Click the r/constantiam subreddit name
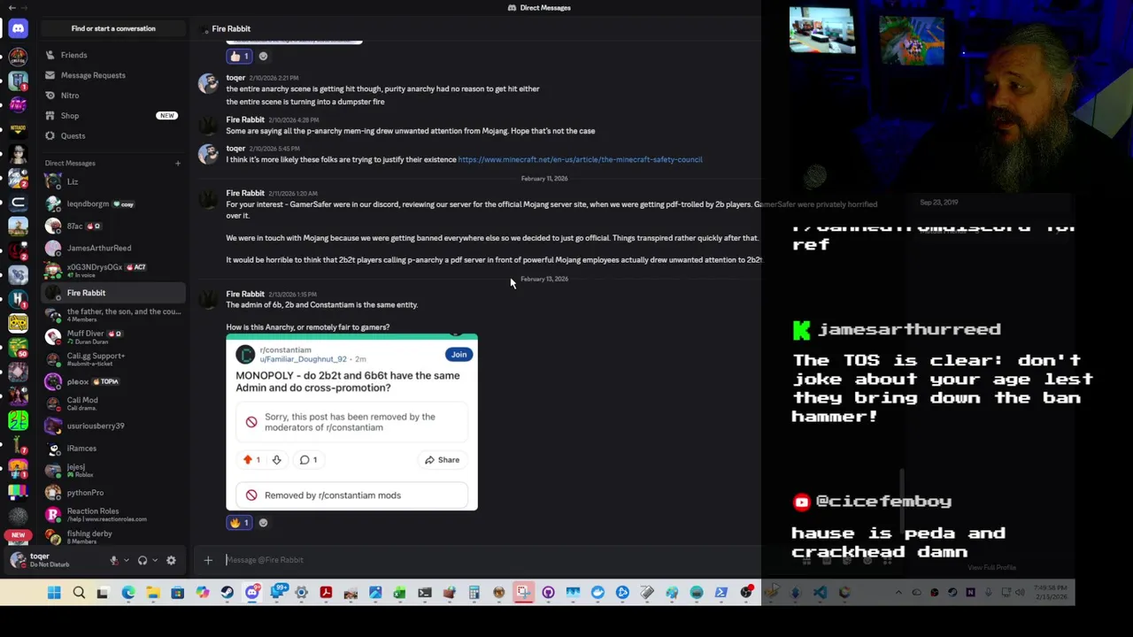The image size is (1133, 637). 285,349
